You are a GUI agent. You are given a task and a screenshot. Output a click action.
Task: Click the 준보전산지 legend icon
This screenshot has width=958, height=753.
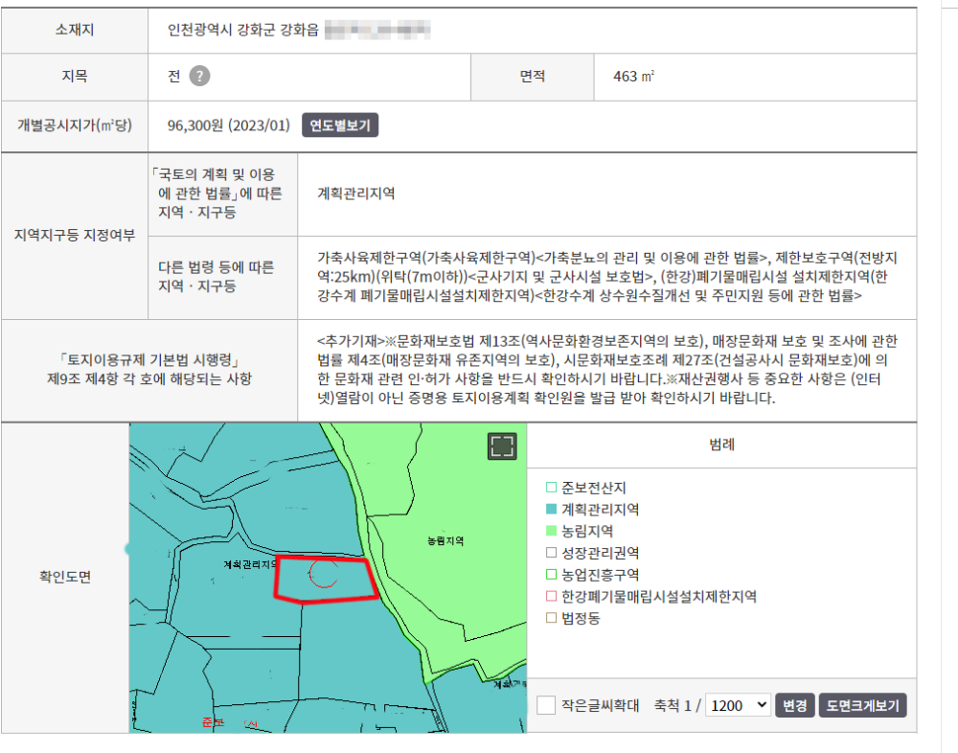click(551, 488)
